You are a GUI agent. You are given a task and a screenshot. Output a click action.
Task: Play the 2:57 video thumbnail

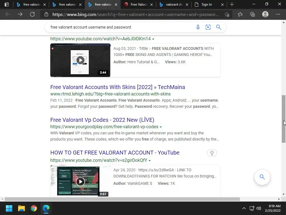(80, 181)
